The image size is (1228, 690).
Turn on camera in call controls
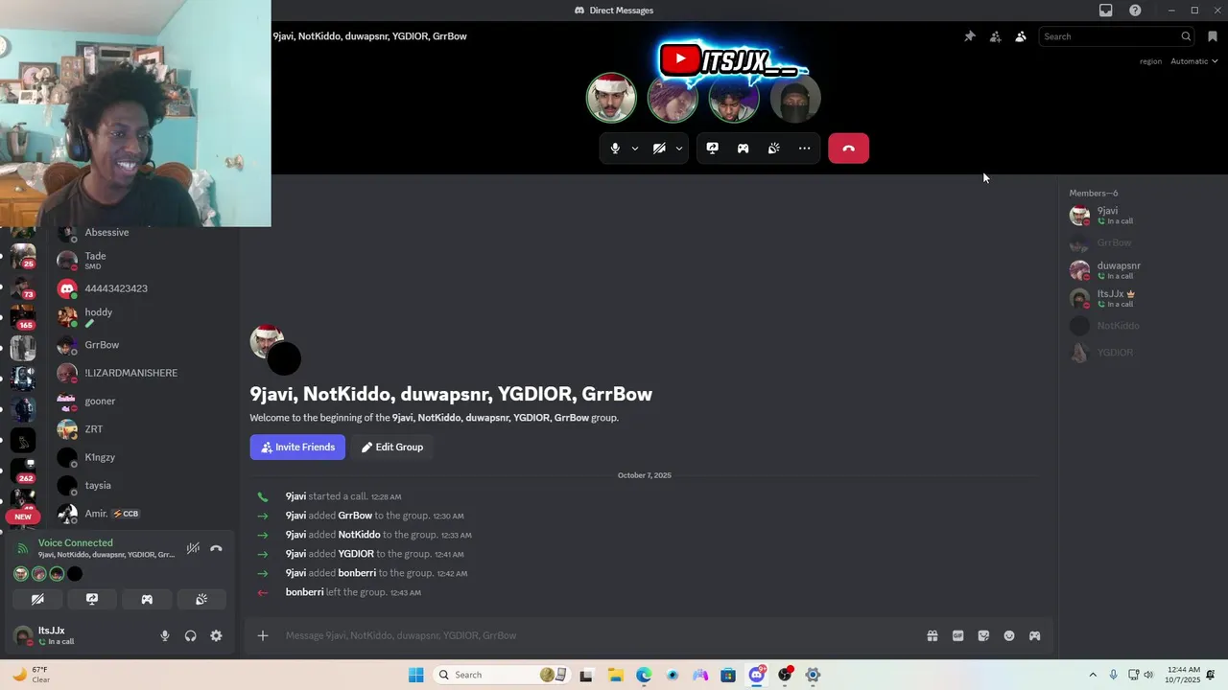tap(659, 149)
